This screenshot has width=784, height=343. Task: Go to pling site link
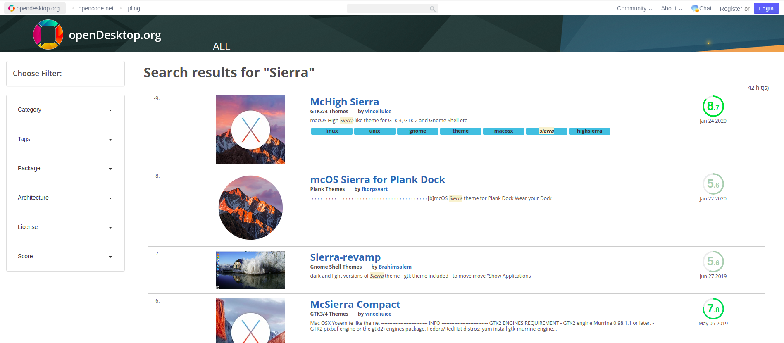[x=134, y=8]
